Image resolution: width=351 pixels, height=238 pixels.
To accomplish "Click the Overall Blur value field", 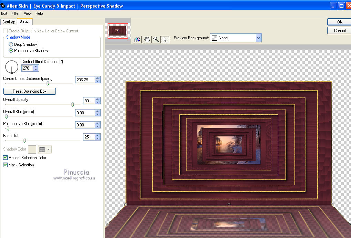I will [x=85, y=113].
